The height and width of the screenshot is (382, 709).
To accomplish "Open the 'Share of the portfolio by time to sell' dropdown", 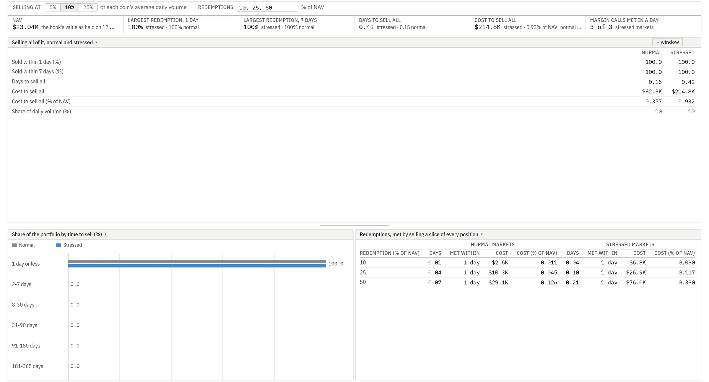I will (x=59, y=234).
